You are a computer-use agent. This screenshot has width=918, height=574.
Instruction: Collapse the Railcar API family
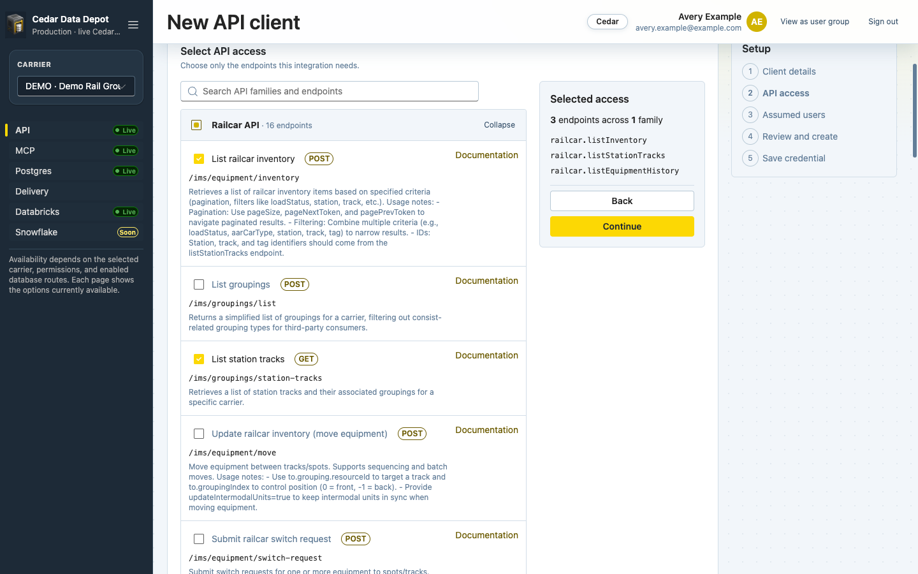click(x=499, y=125)
